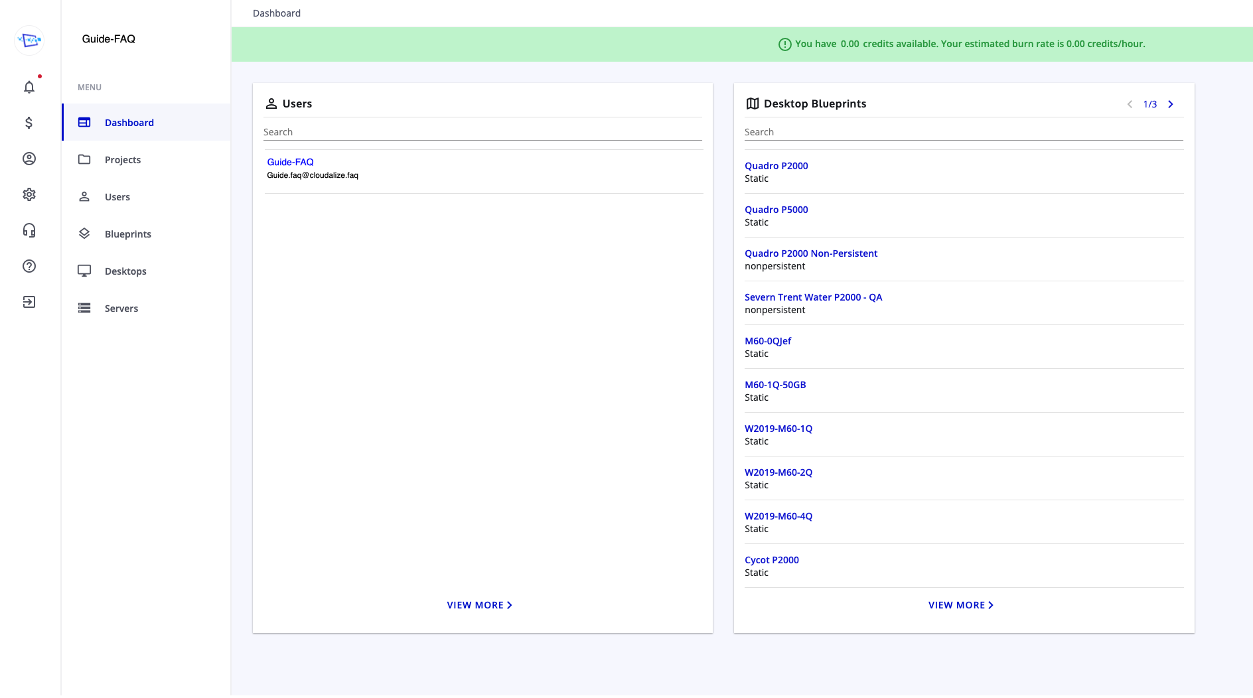Open Severn Trent Water P2000 - QA blueprint
This screenshot has height=698, width=1253.
coord(813,297)
